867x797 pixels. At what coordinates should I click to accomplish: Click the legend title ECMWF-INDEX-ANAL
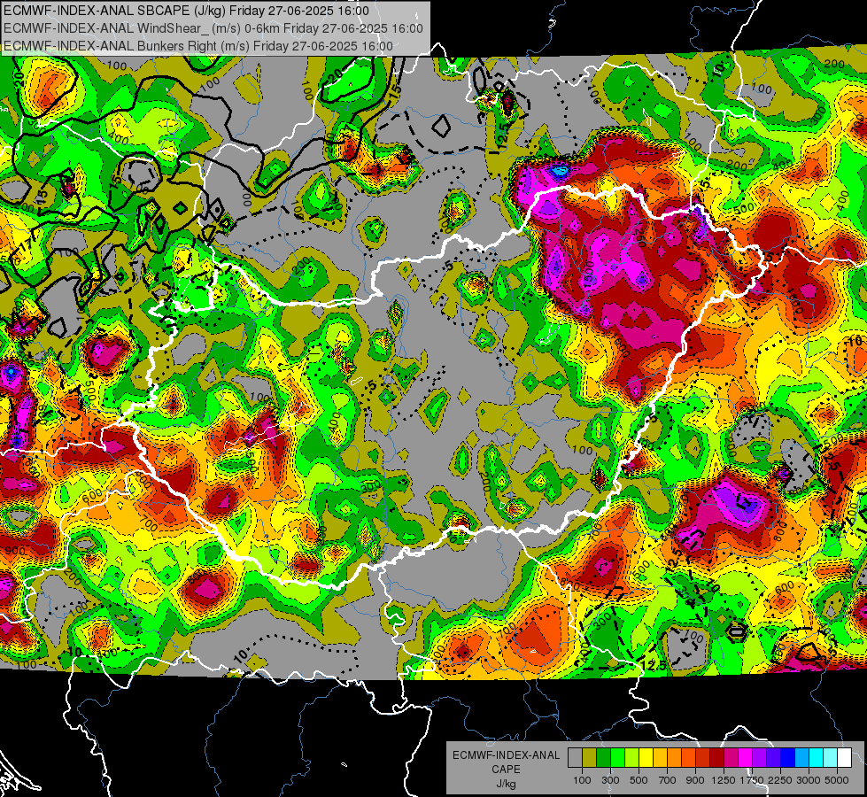click(506, 755)
